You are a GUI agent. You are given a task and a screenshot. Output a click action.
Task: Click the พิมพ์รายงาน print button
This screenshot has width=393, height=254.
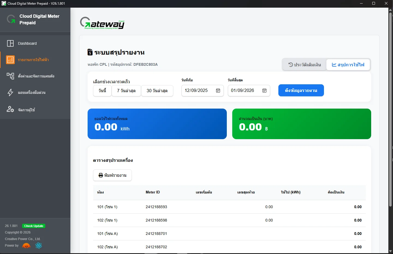tap(112, 175)
